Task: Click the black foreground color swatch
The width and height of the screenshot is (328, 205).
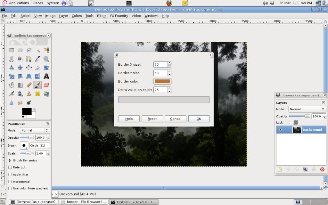Action: [27, 111]
